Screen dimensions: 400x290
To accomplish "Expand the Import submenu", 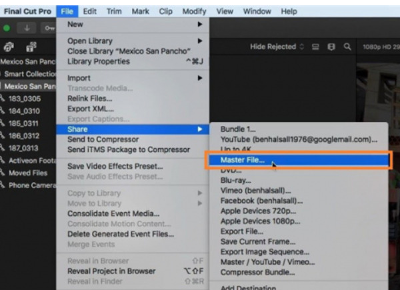I will pos(133,78).
